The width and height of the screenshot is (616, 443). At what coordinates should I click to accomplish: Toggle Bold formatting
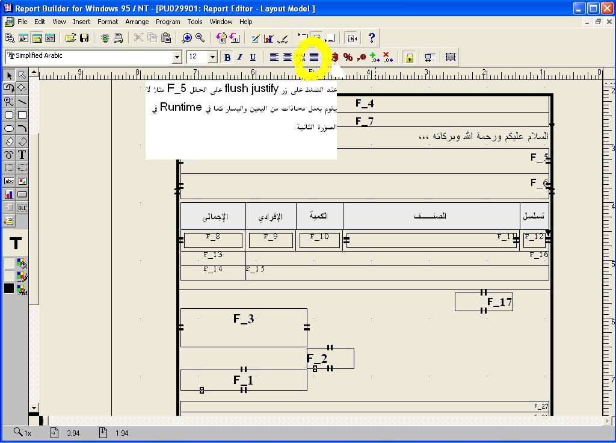point(227,57)
